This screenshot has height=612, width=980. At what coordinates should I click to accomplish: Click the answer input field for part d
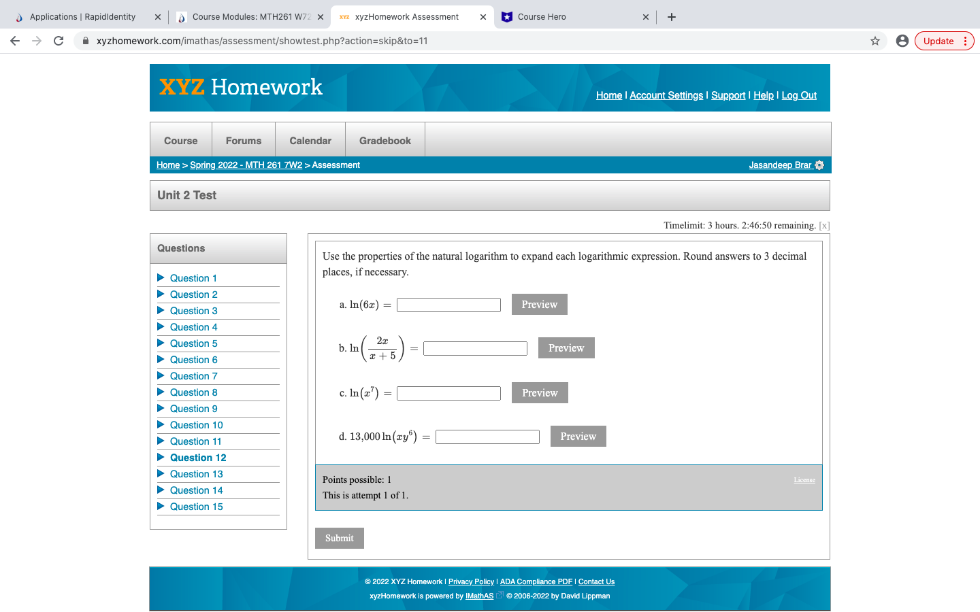pos(487,436)
